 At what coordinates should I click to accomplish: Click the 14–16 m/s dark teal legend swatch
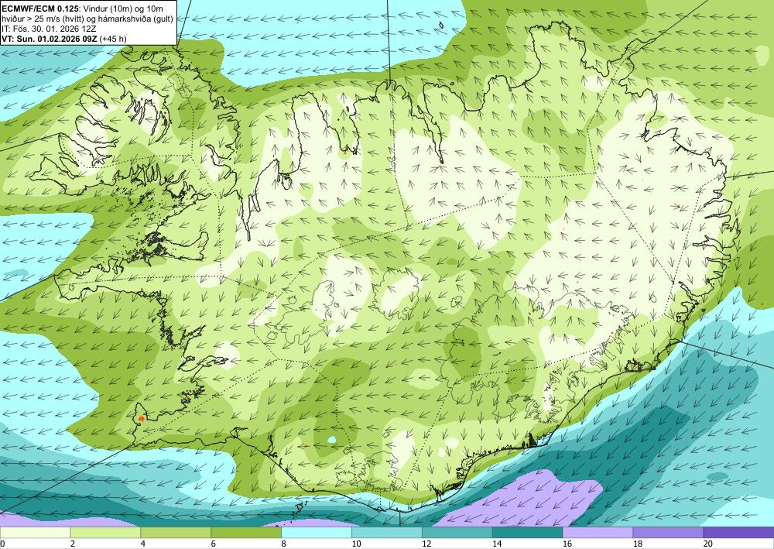click(527, 533)
